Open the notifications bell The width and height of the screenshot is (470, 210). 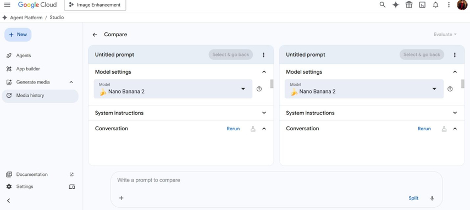435,5
